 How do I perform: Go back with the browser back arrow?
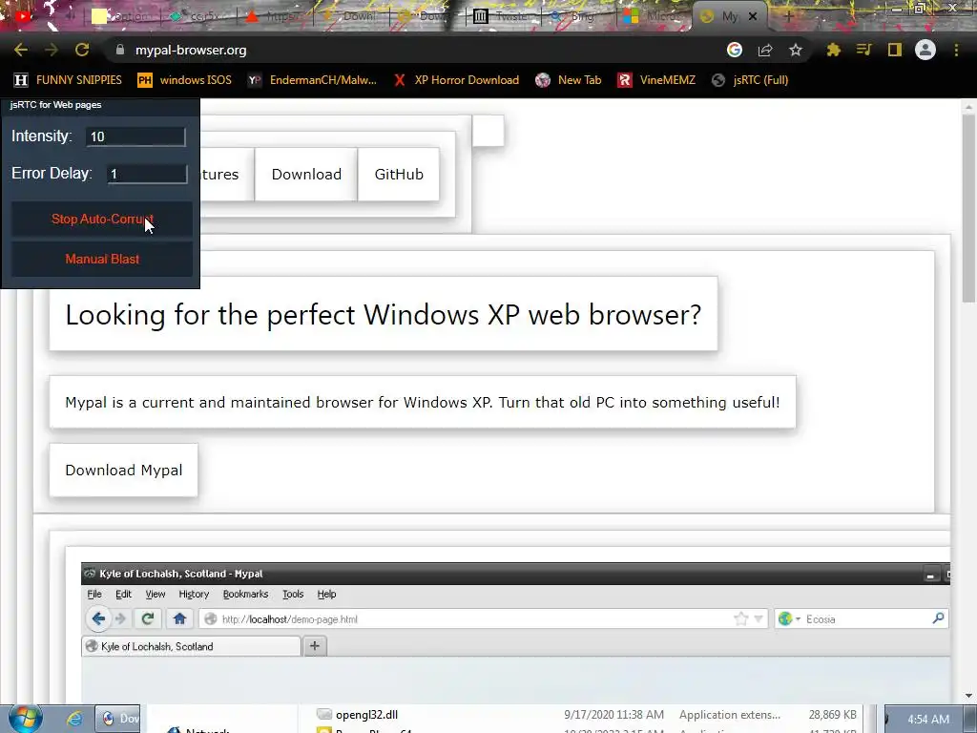21,50
